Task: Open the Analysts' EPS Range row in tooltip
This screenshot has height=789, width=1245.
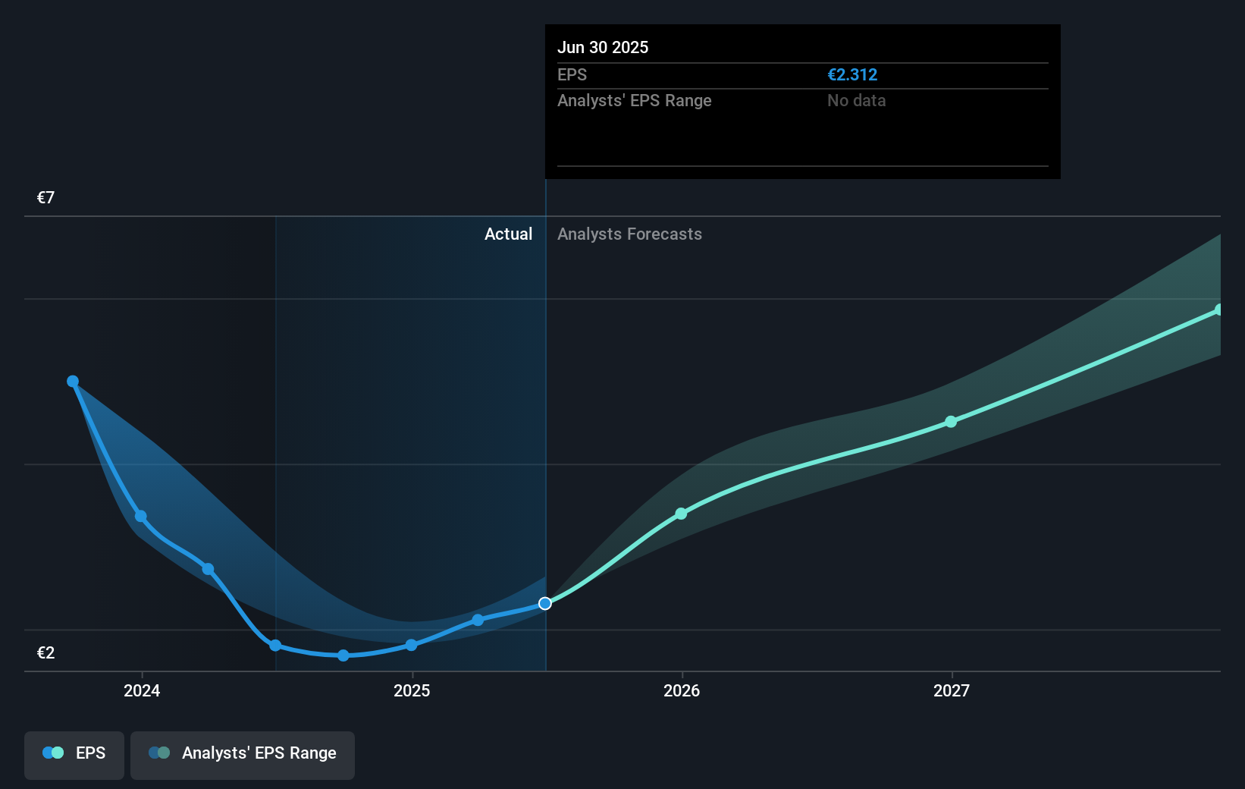Action: [x=635, y=100]
